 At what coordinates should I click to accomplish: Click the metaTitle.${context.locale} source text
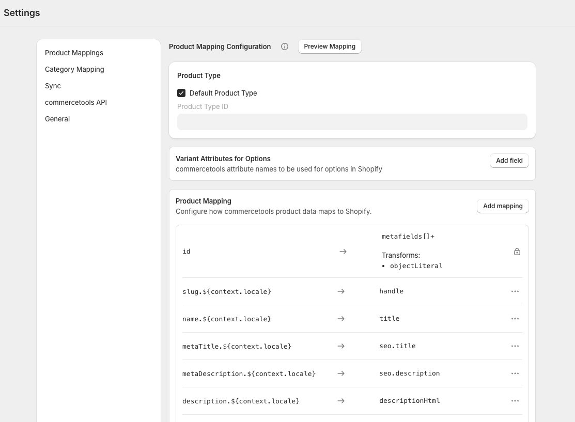point(237,347)
